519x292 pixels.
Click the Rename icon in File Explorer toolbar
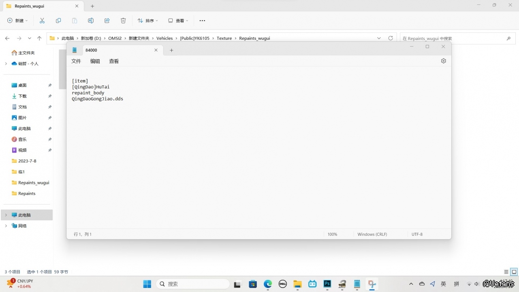(x=91, y=21)
